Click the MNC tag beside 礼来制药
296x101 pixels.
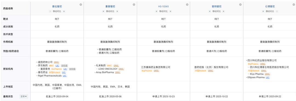point(109,66)
